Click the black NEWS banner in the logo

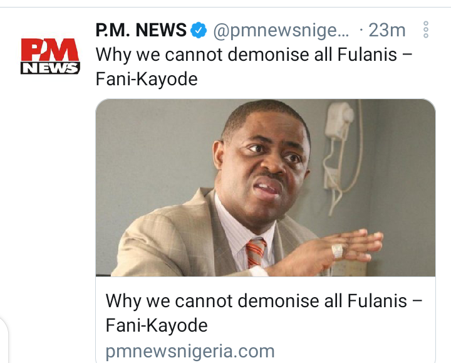click(50, 68)
